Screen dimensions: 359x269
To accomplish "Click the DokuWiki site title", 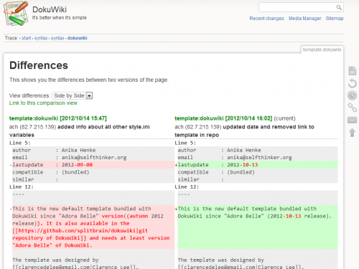I will tap(50, 9).
